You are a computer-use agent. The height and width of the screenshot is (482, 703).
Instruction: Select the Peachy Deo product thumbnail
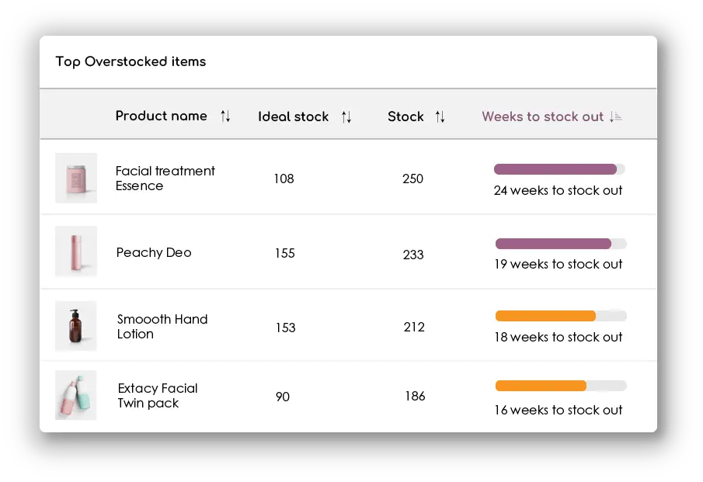(76, 251)
